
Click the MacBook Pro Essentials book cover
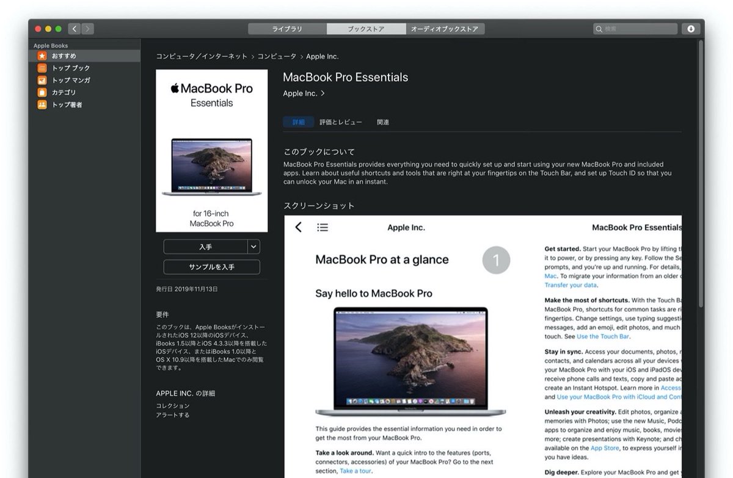(211, 151)
